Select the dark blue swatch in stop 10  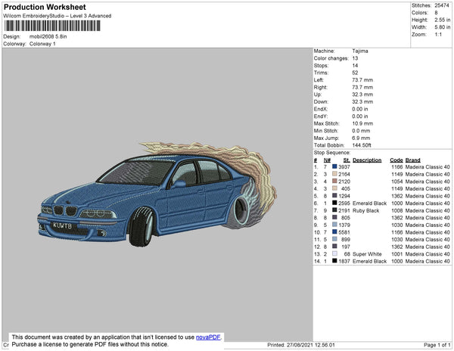334,232
